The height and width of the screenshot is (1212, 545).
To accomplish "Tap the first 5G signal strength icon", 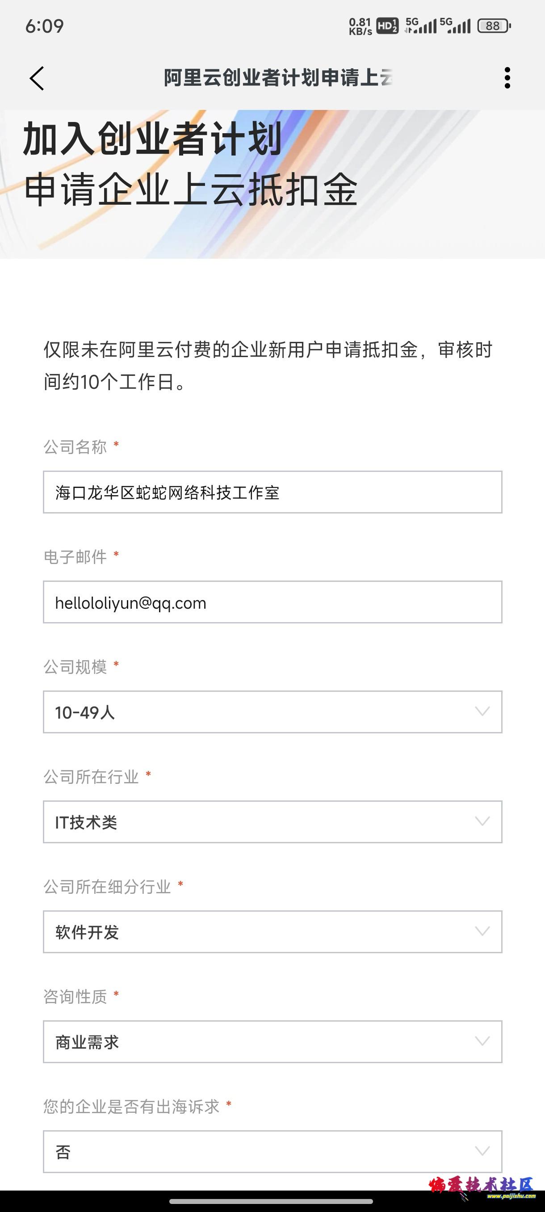I will (420, 26).
